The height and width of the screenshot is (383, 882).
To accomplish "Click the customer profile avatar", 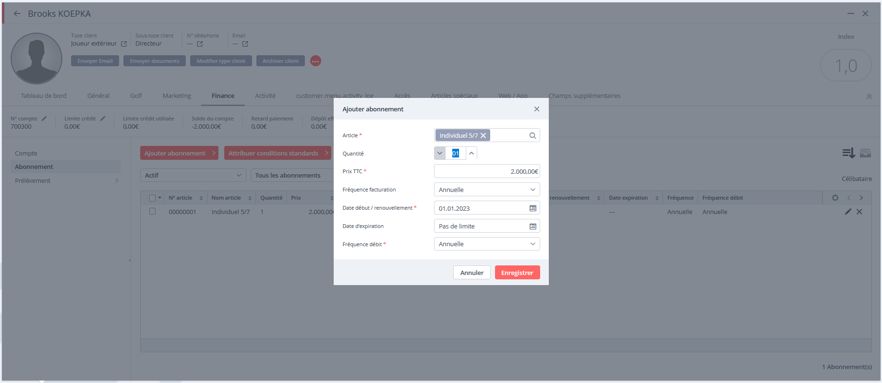I will pos(36,59).
